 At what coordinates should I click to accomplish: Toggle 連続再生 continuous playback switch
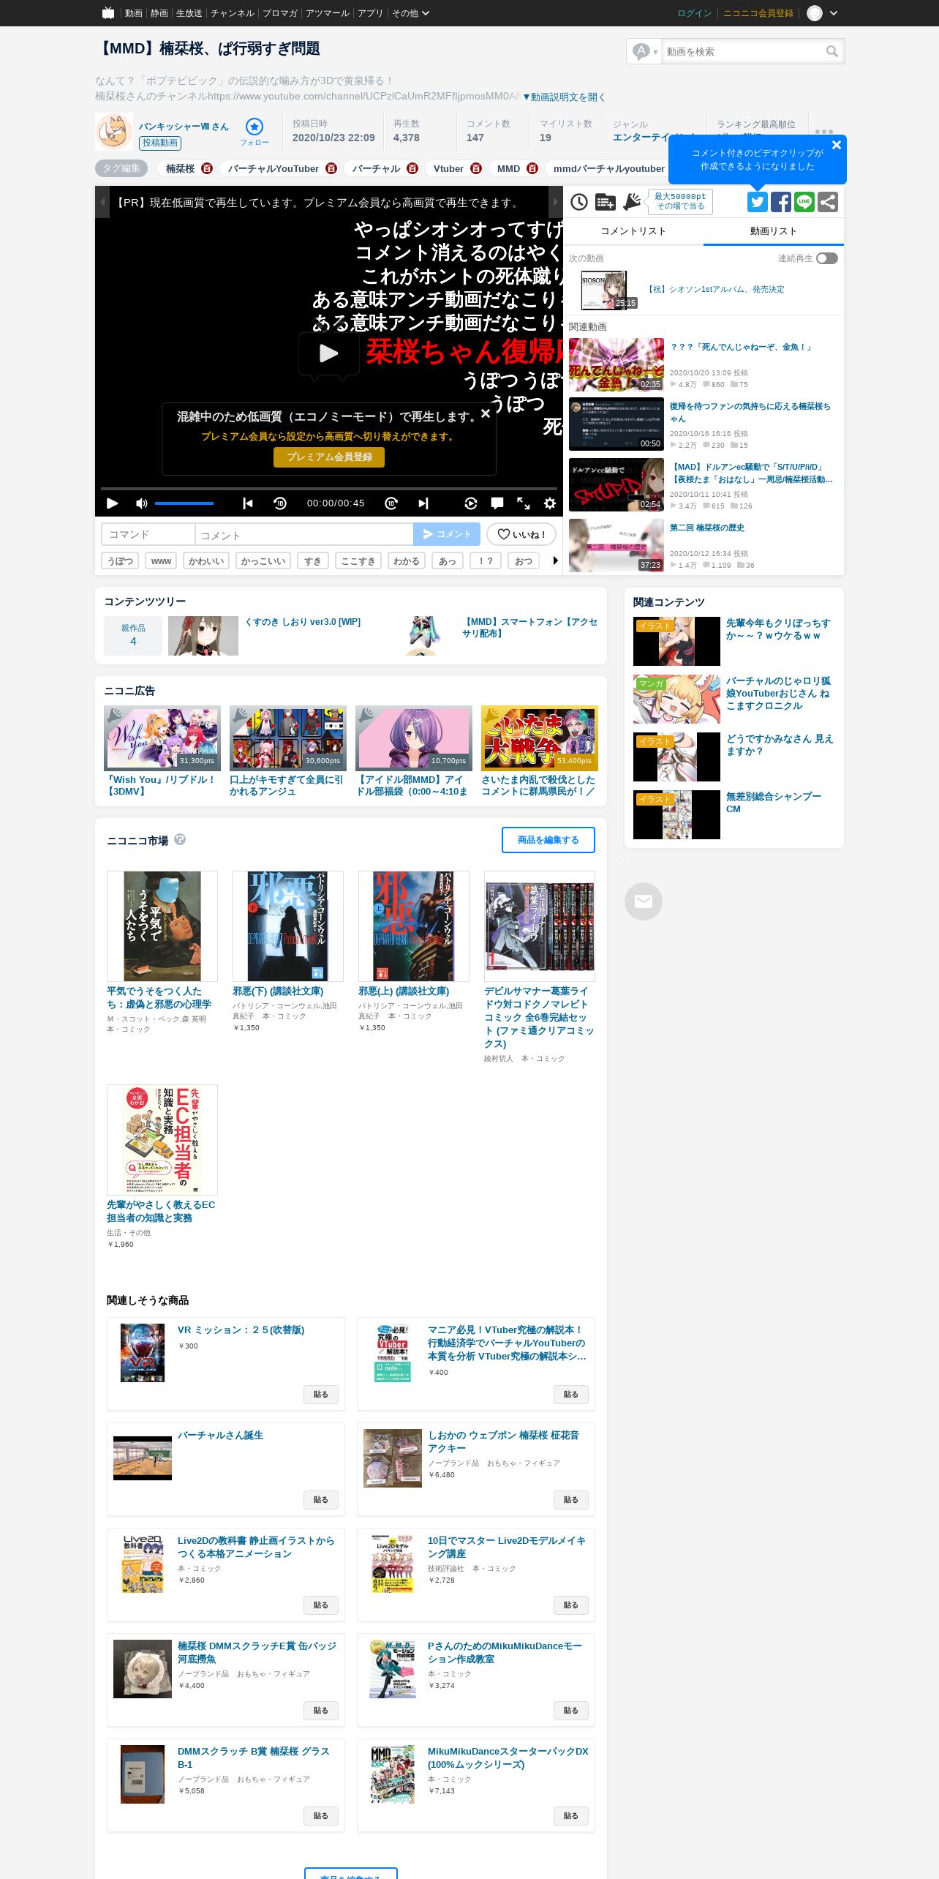[x=827, y=258]
